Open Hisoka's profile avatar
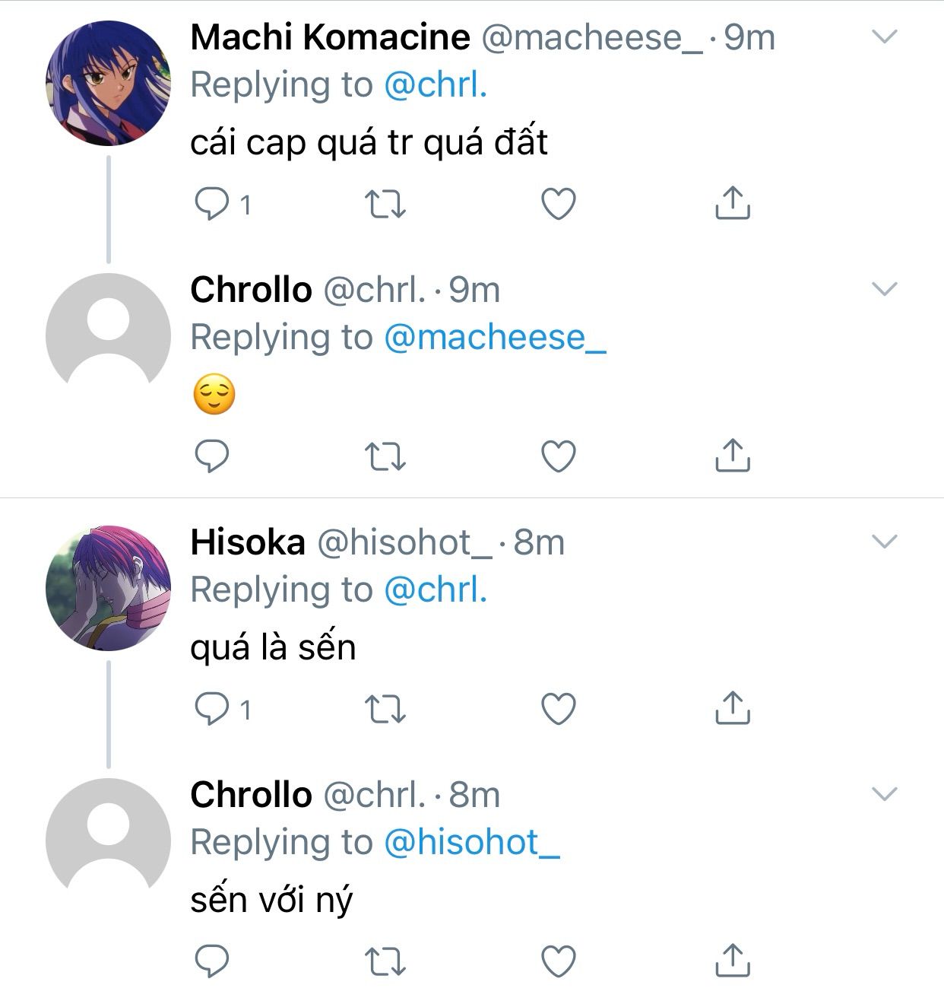 (108, 588)
